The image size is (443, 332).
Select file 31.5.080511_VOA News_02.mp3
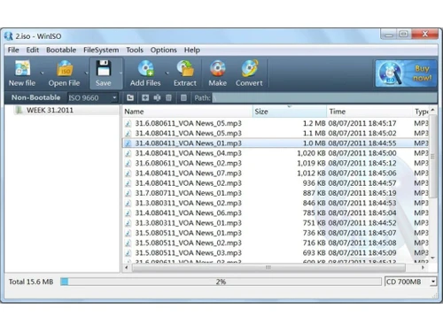click(276, 243)
